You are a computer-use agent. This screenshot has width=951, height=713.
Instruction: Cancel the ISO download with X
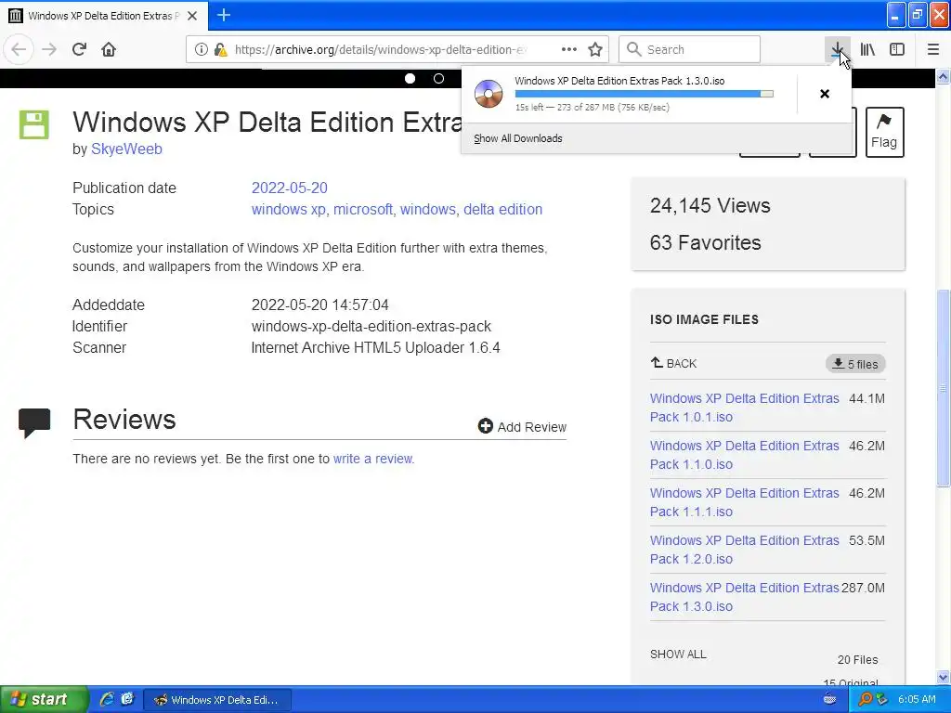[825, 94]
